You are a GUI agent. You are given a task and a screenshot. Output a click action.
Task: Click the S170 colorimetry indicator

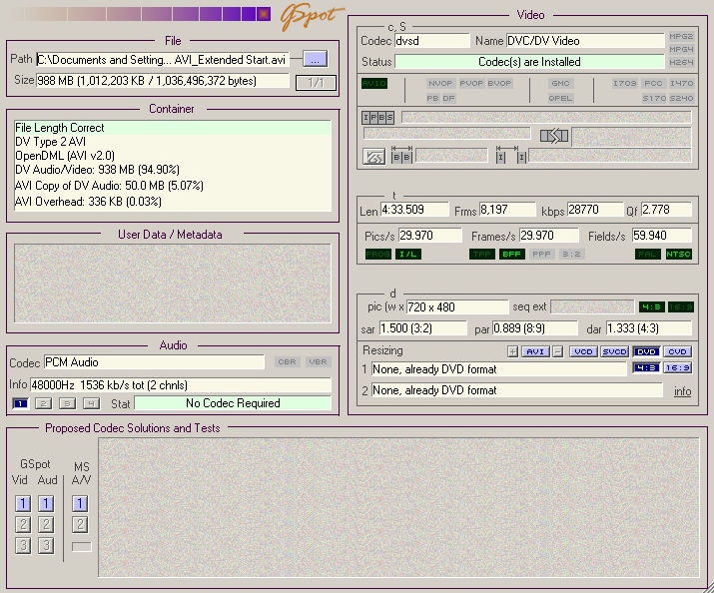pyautogui.click(x=654, y=98)
